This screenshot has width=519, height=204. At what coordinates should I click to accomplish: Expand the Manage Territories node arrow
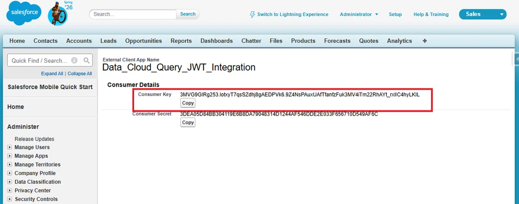pos(10,165)
